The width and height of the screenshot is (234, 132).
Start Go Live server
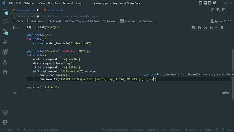[191, 130]
